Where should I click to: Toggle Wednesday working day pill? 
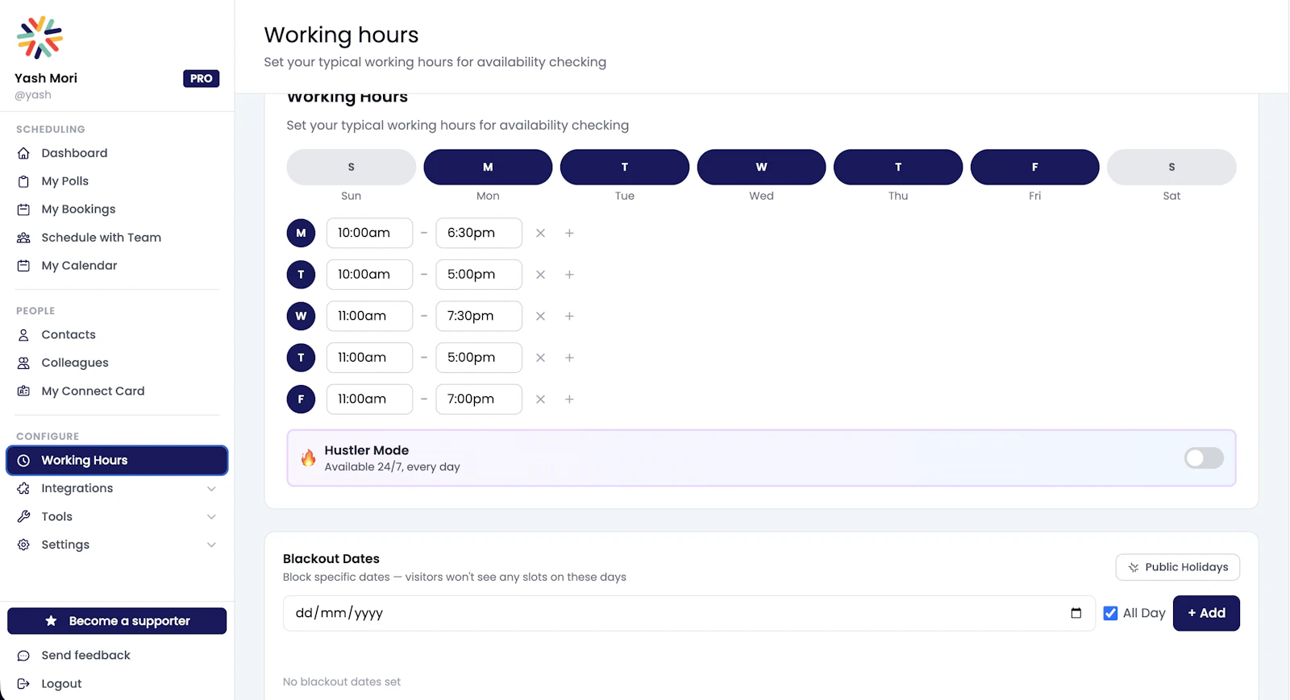tap(761, 167)
